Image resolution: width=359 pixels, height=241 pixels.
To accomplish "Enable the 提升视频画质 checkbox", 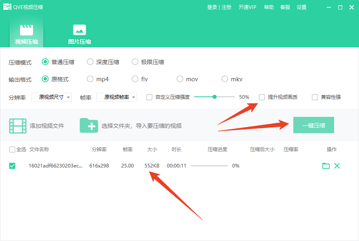I will 262,97.
